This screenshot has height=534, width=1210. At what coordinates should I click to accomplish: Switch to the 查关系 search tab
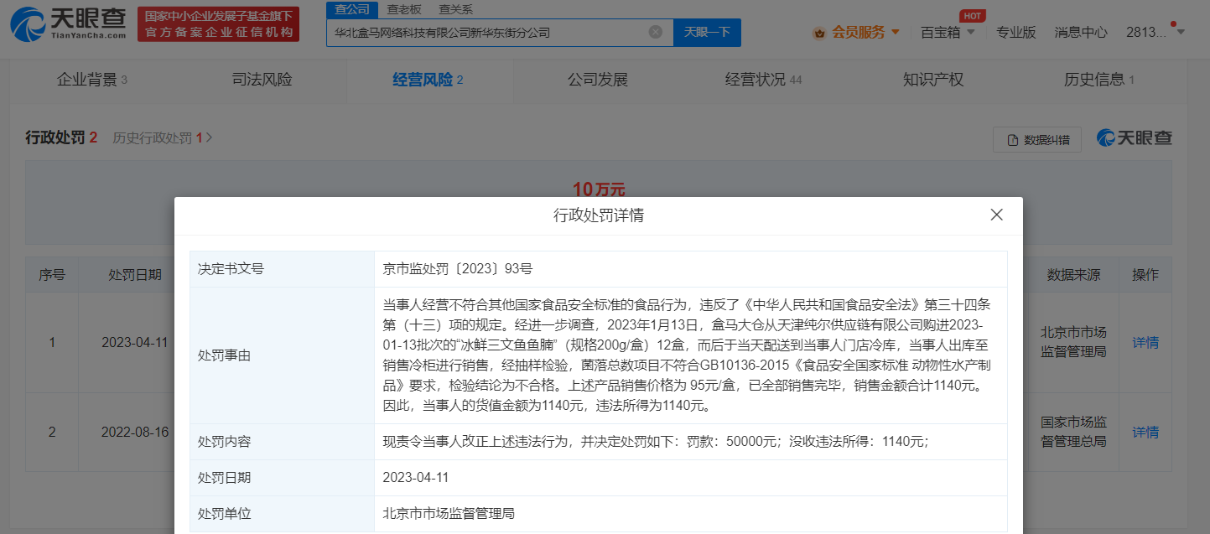(455, 9)
